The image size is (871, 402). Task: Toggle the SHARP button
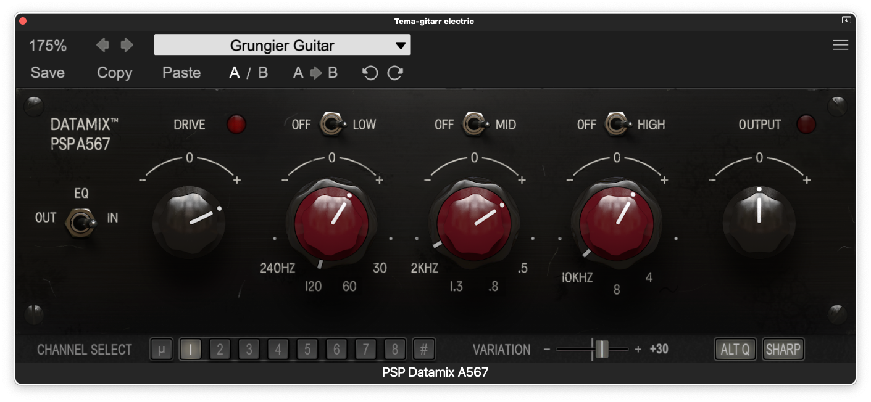(x=783, y=350)
